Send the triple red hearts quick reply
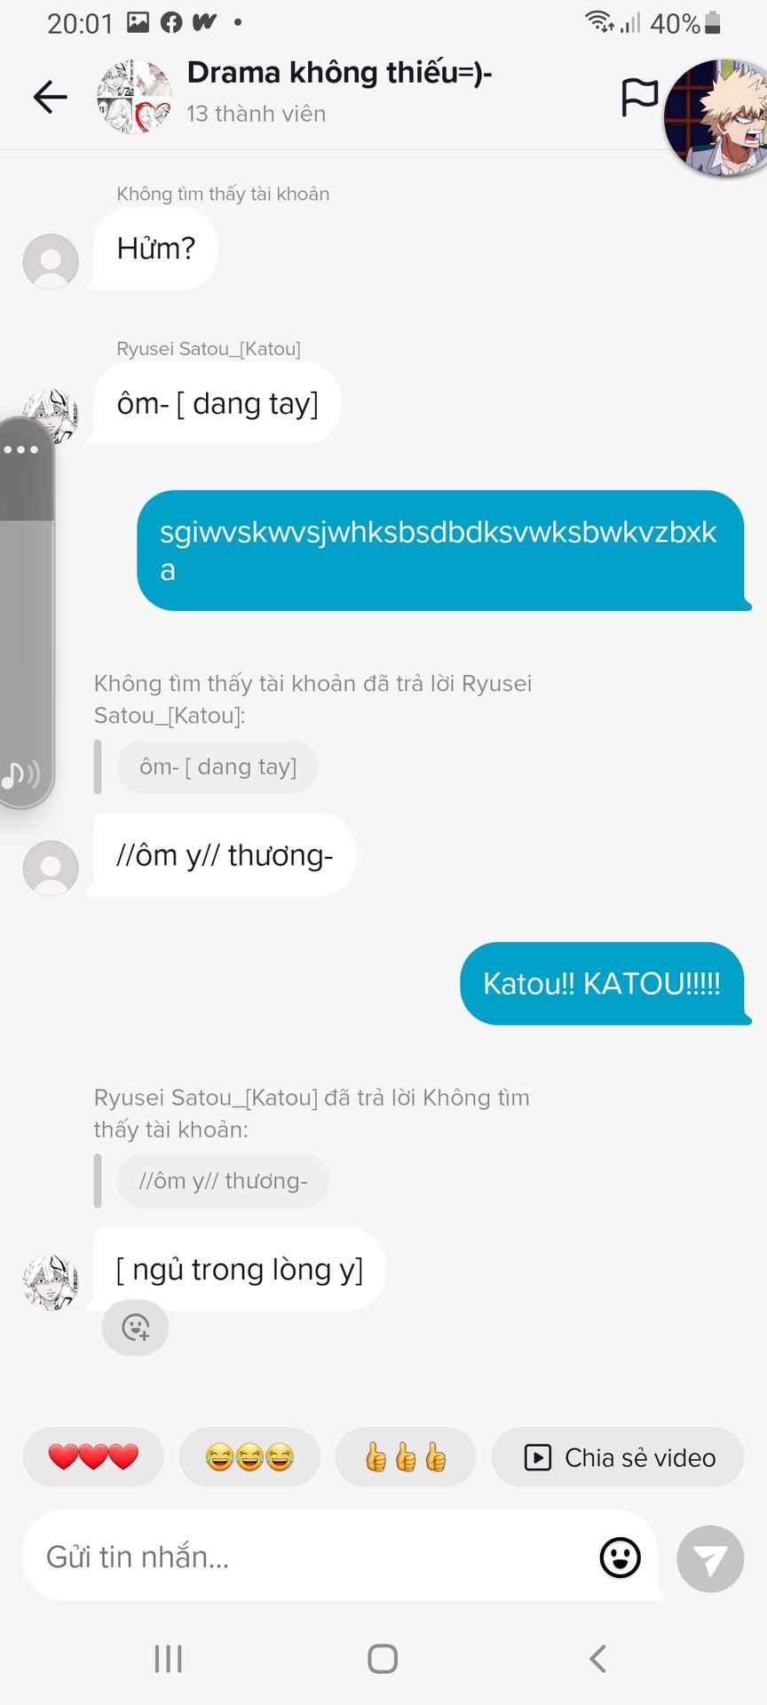 coord(93,1457)
